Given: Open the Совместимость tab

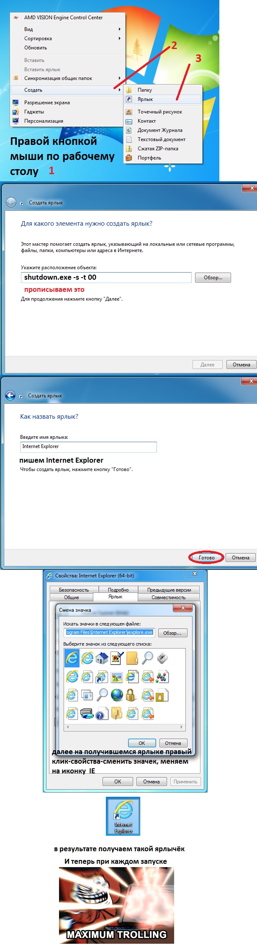Looking at the screenshot, I should pos(168,597).
